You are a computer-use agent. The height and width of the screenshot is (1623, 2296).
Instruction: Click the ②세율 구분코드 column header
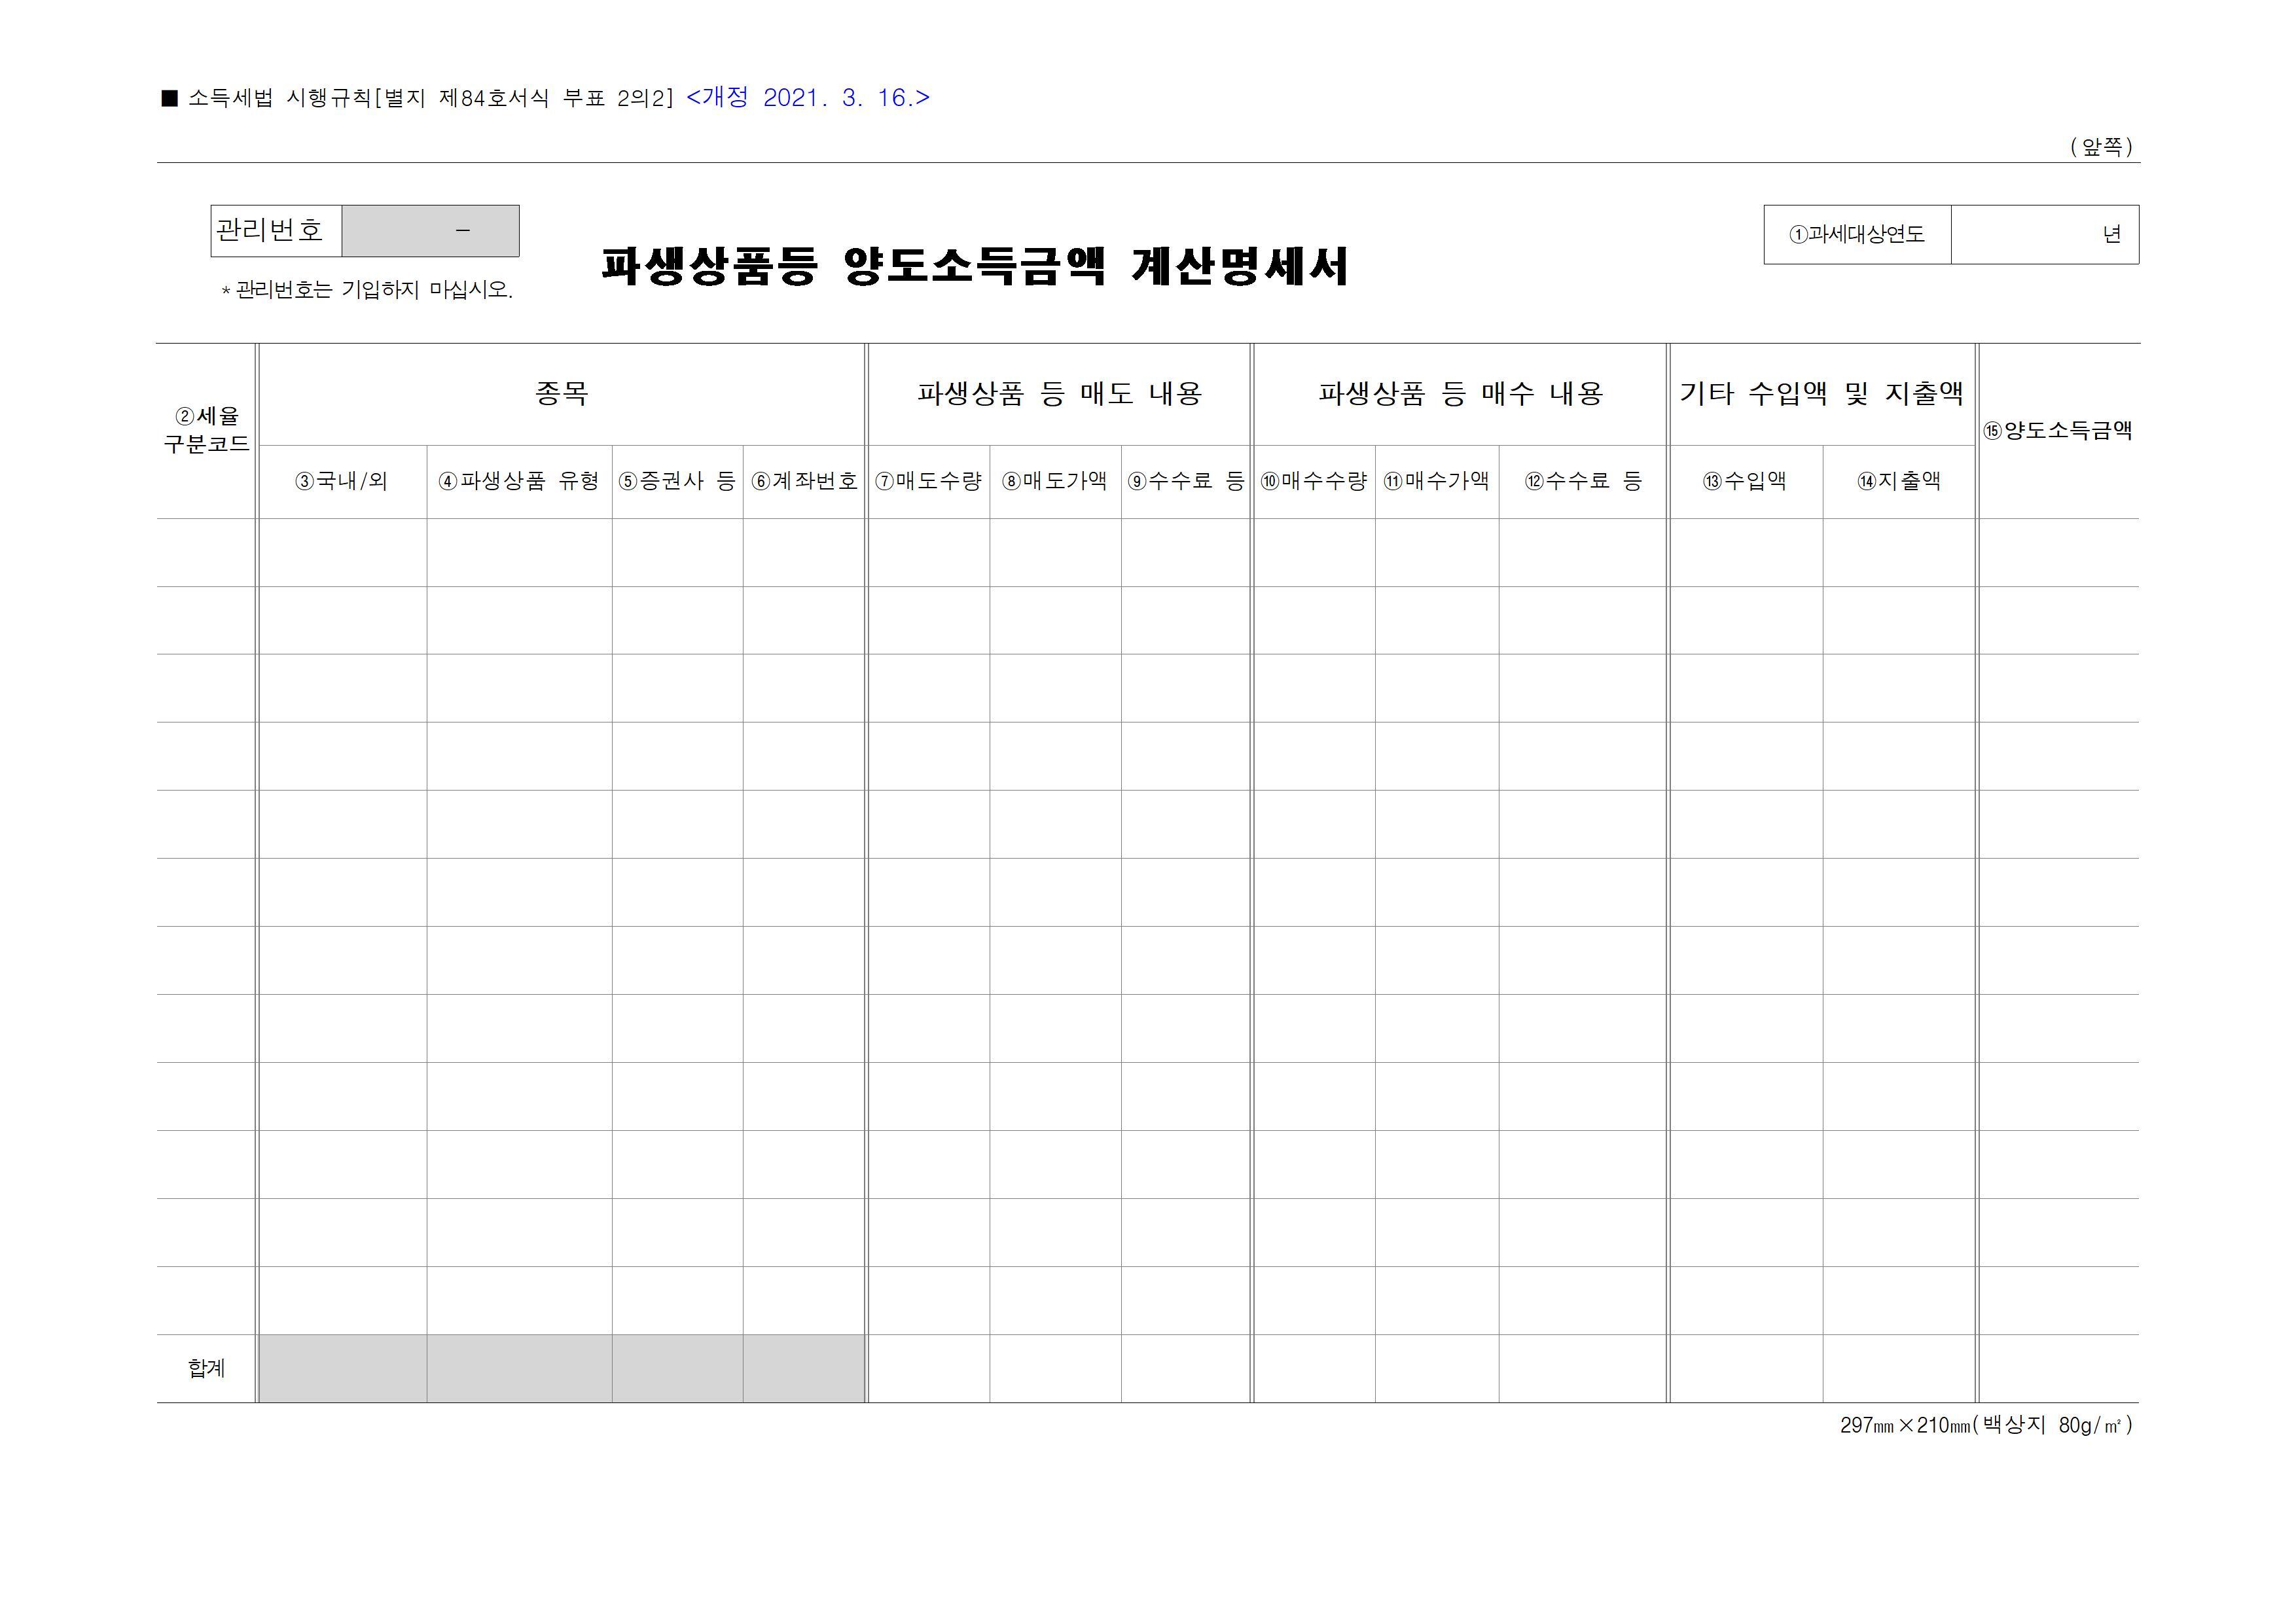pyautogui.click(x=206, y=430)
